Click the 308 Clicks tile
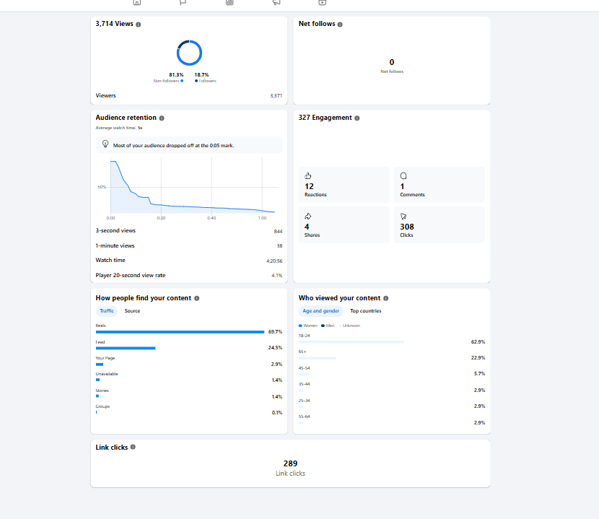The width and height of the screenshot is (599, 519). point(440,225)
